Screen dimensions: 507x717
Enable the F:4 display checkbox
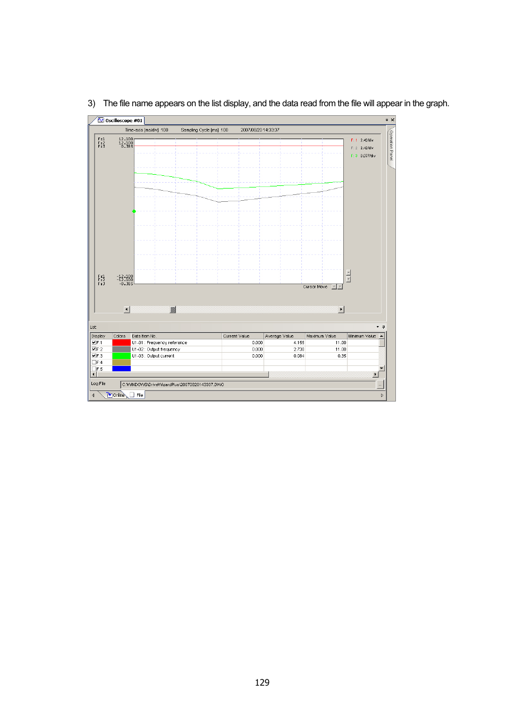click(x=94, y=362)
